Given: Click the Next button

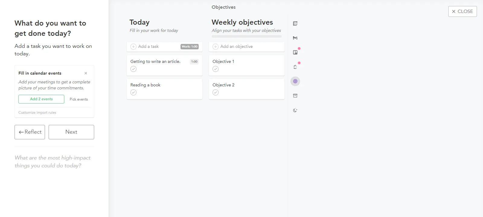Looking at the screenshot, I should point(71,132).
